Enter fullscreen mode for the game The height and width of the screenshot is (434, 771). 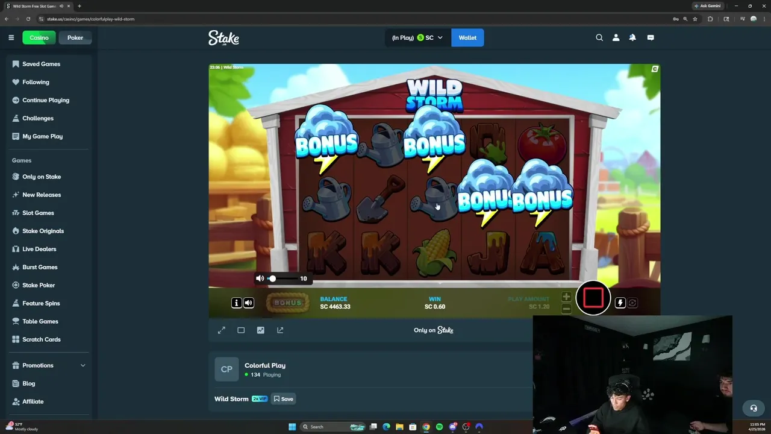pyautogui.click(x=222, y=330)
